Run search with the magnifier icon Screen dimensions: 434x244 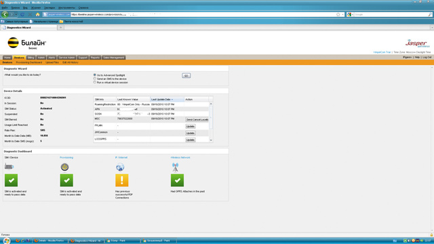click(x=430, y=14)
